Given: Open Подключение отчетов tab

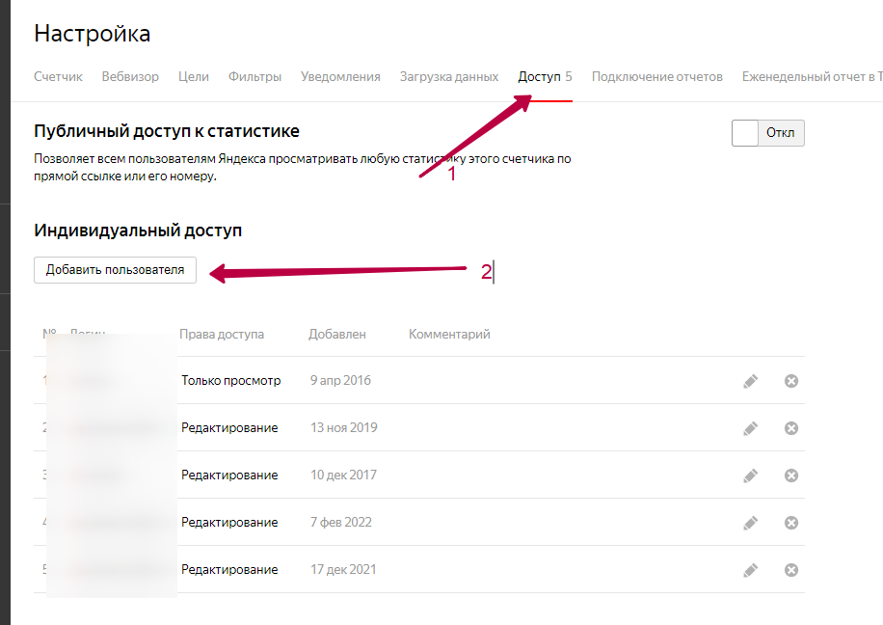Looking at the screenshot, I should (656, 76).
